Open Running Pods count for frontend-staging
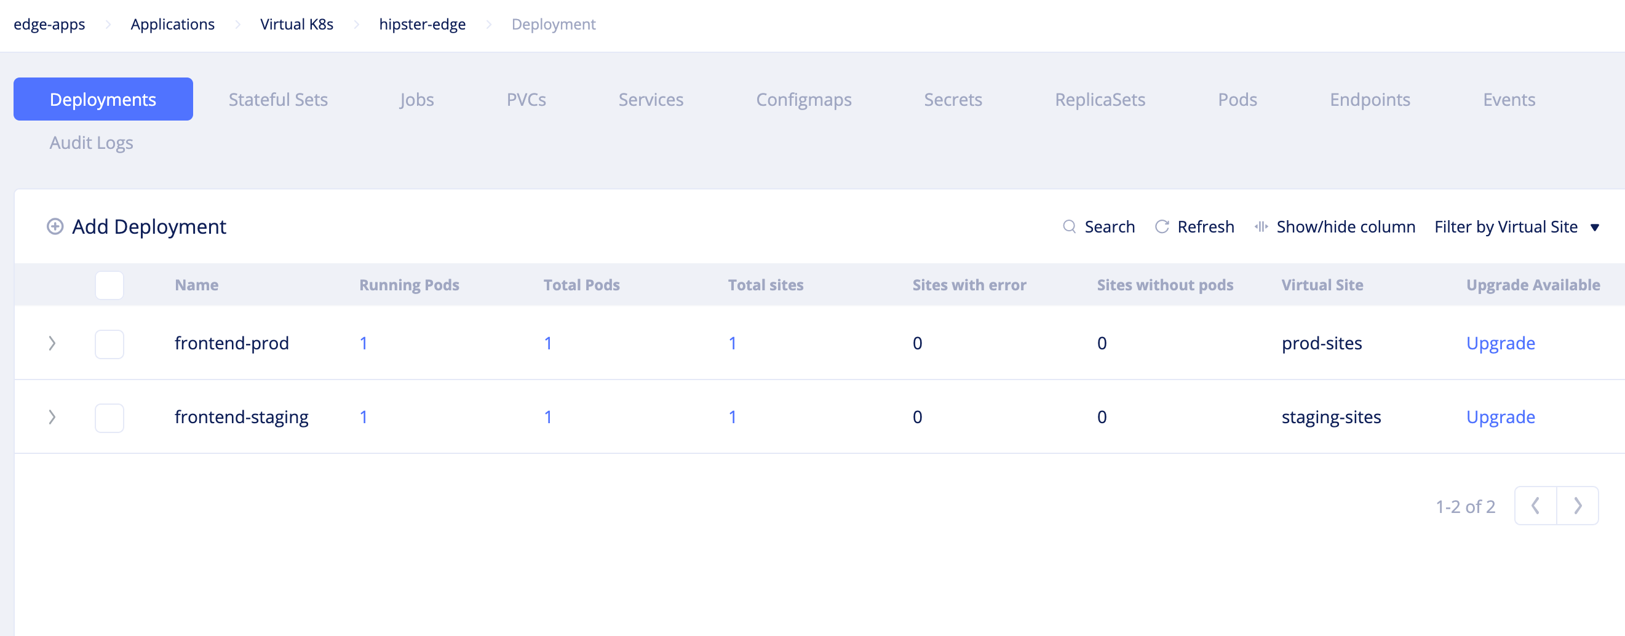 click(x=364, y=417)
